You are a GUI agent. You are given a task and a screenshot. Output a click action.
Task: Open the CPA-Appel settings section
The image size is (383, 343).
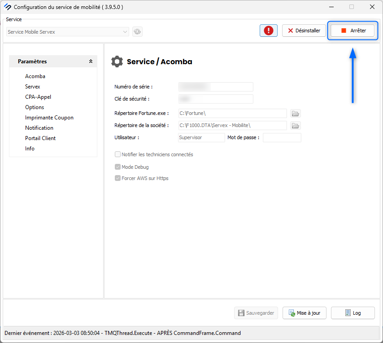38,97
